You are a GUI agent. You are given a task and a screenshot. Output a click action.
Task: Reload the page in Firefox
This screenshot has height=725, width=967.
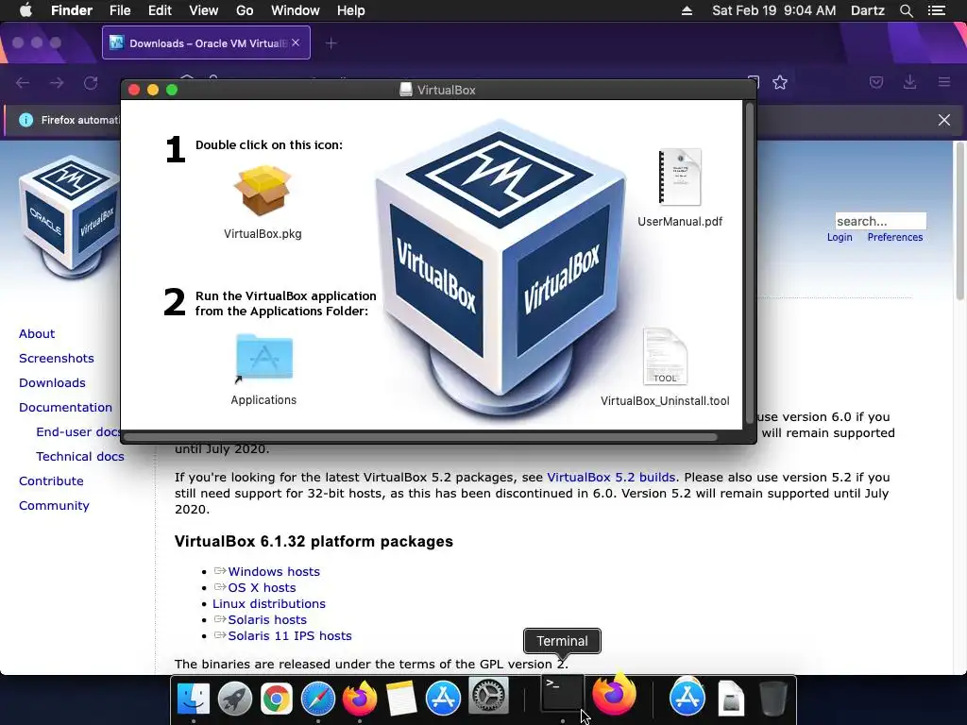pyautogui.click(x=91, y=83)
